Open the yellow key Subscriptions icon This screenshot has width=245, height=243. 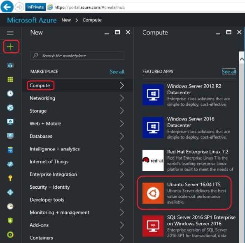pyautogui.click(x=10, y=178)
